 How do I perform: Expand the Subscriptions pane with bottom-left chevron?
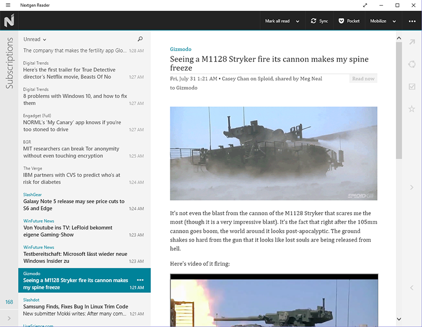[x=9, y=318]
